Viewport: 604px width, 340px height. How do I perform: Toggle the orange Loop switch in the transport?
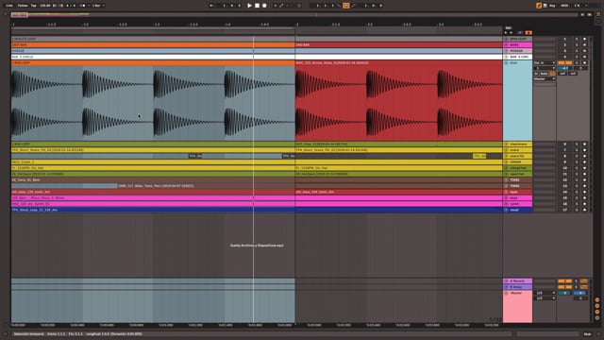tap(346, 6)
